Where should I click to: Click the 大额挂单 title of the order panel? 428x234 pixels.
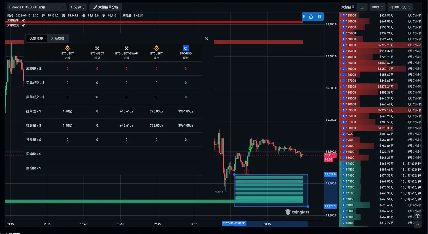(x=348, y=7)
